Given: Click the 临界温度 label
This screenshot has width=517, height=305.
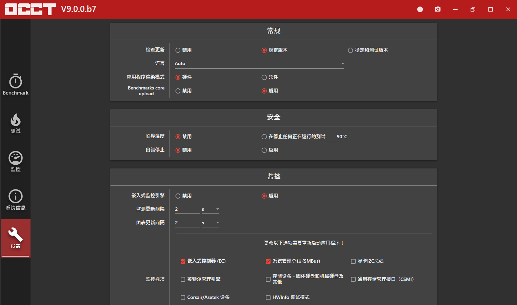Looking at the screenshot, I should (x=155, y=136).
